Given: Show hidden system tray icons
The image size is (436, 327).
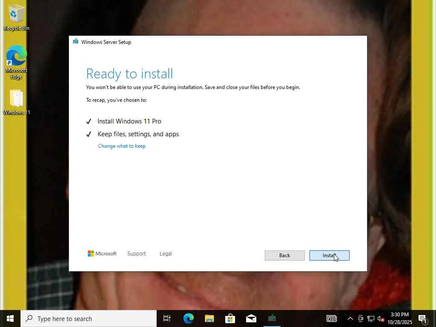Looking at the screenshot, I should click(x=350, y=318).
